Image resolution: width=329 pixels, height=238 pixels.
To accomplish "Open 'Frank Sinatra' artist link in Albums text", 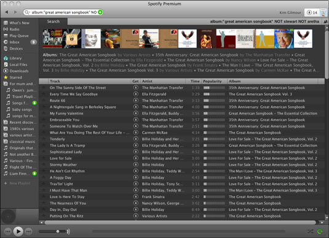I will [x=205, y=65].
